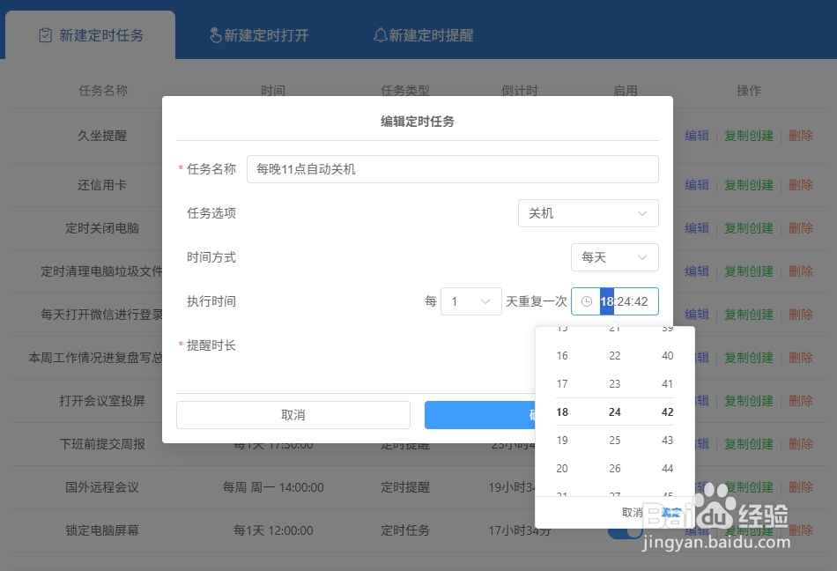Screen dimensions: 837x571
Task: Select second 44 in the time picker
Action: [667, 469]
